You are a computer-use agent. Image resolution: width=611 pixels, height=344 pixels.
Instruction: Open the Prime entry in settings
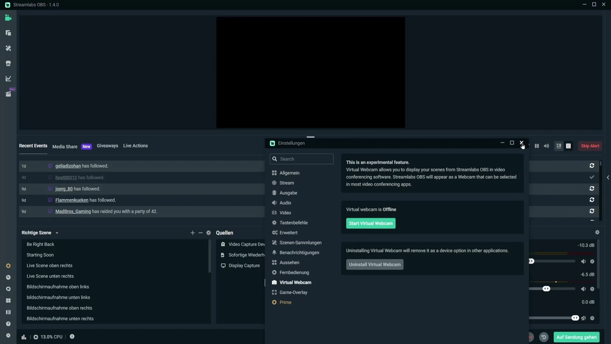(x=285, y=303)
